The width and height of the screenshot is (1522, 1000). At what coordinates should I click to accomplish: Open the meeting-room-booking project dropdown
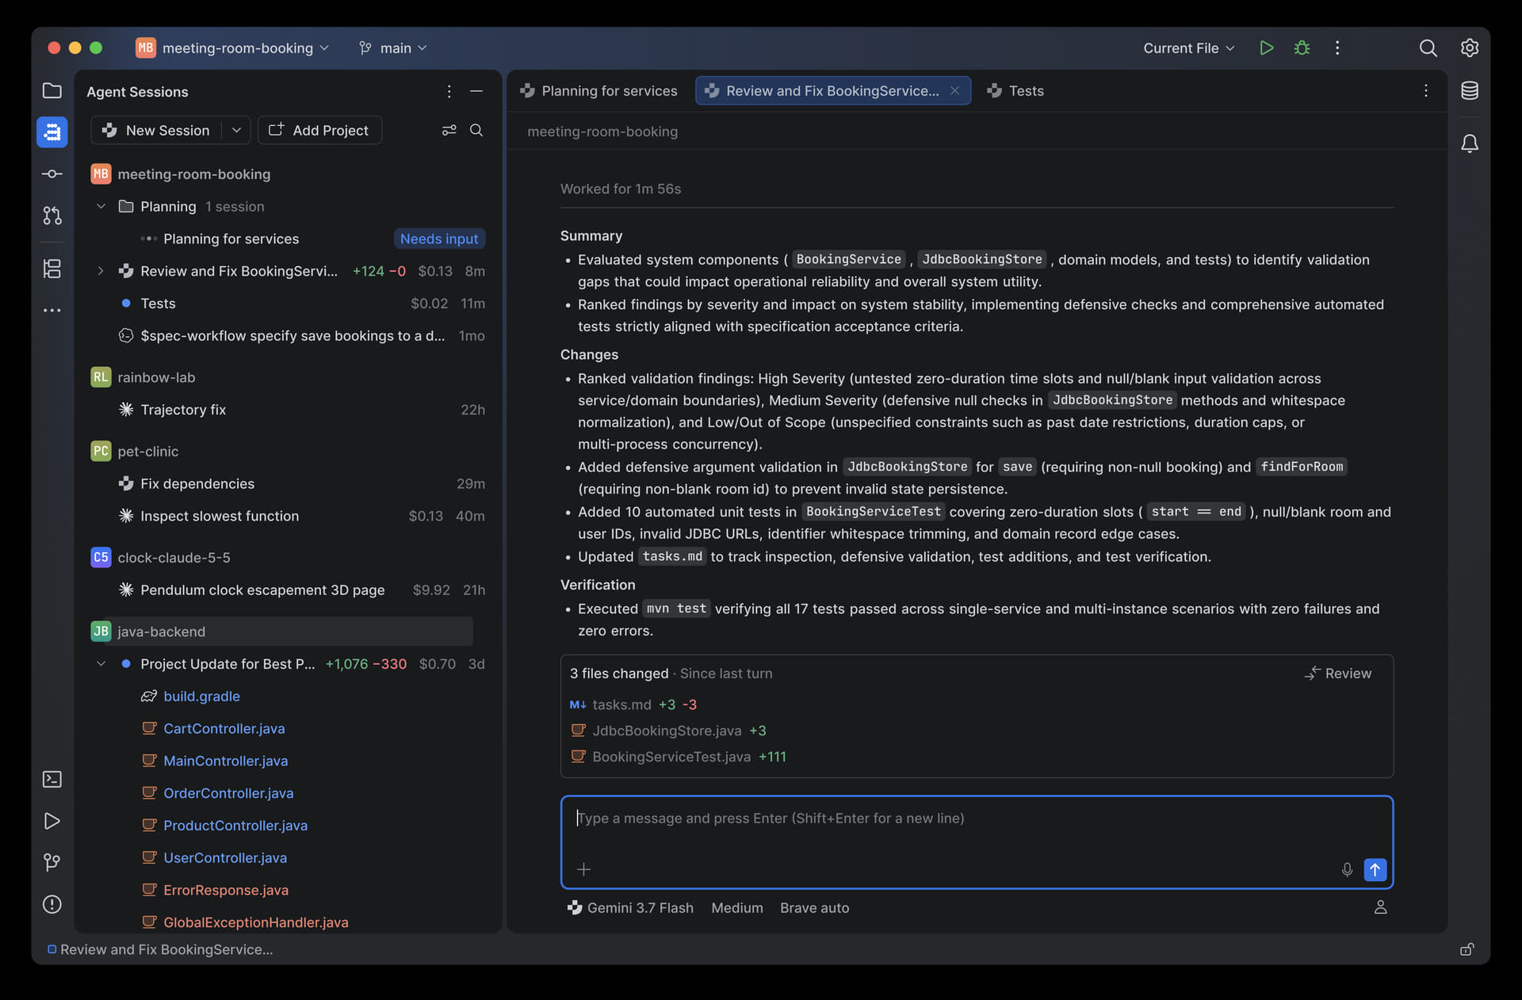[x=232, y=48]
